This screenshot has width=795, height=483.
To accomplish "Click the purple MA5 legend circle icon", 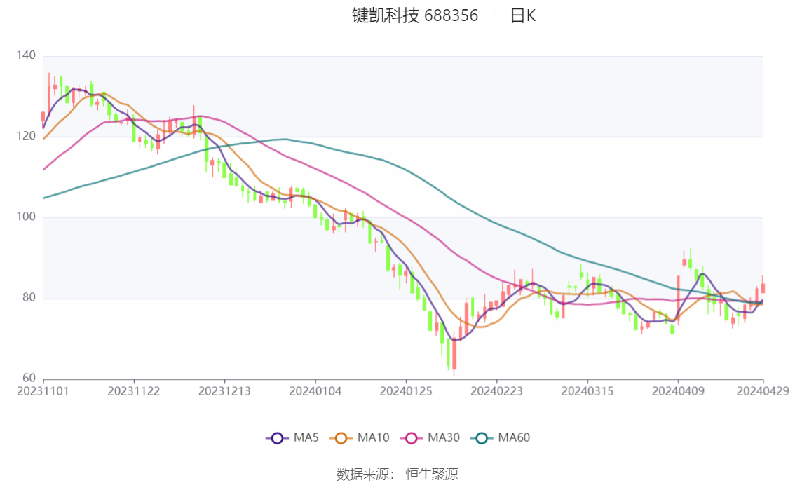I will 277,438.
